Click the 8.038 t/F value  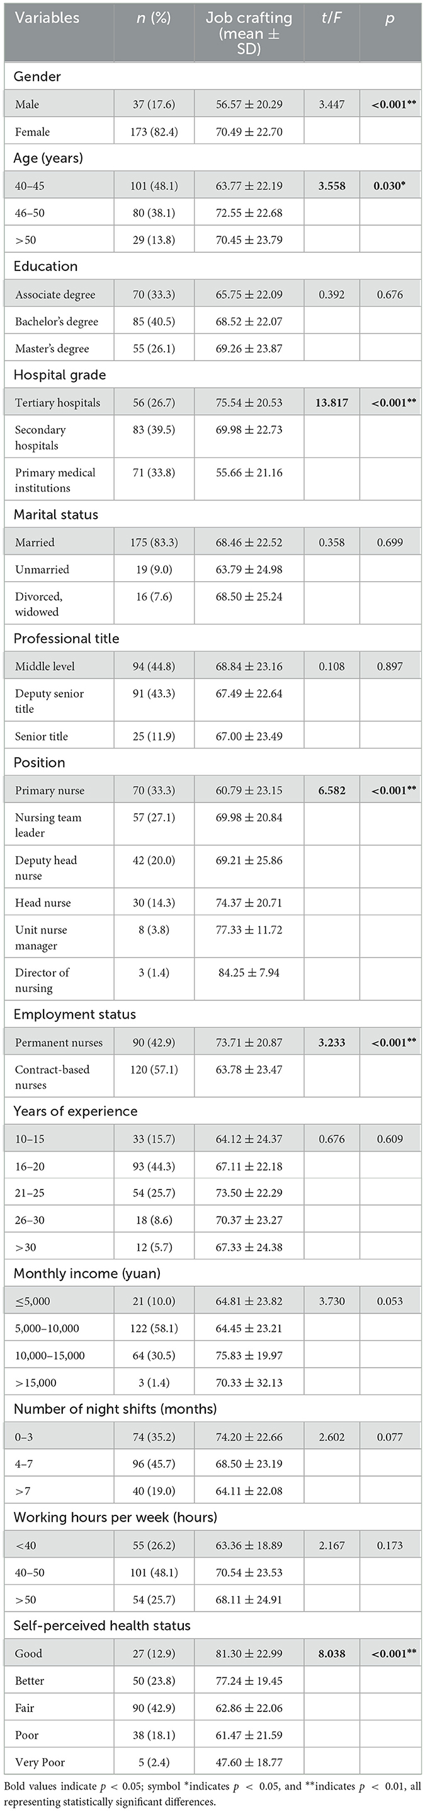pos(332,1653)
